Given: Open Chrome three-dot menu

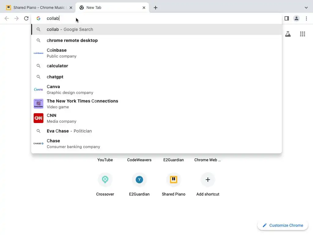Looking at the screenshot, I should 306,18.
